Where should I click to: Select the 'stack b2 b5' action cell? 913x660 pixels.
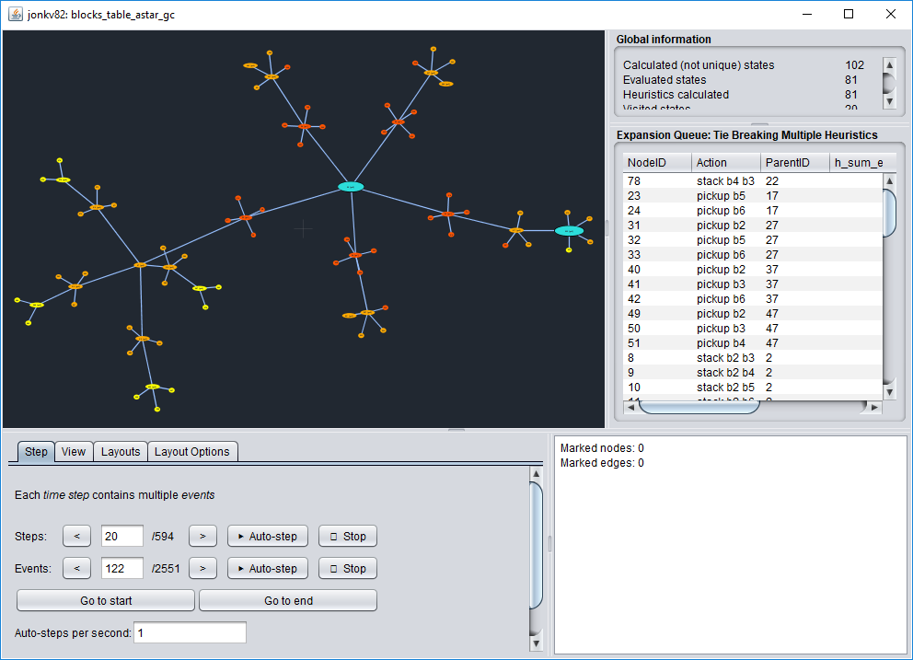(725, 388)
